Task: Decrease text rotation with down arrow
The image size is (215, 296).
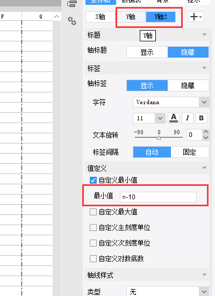Action: point(206,138)
